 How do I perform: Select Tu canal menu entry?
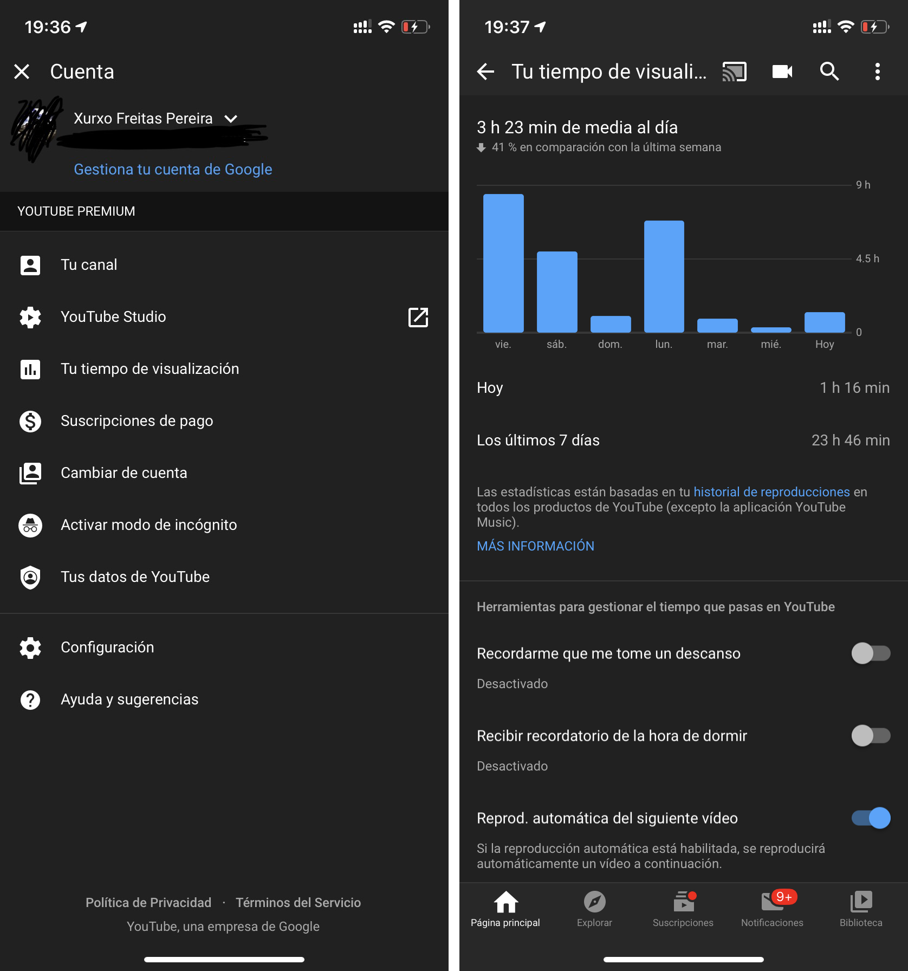point(224,265)
